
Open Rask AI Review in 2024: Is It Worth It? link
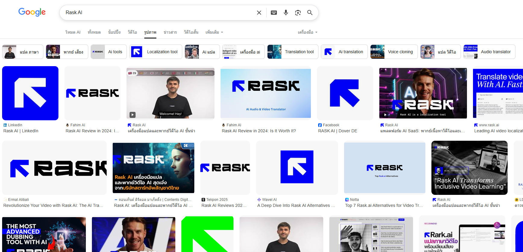(x=259, y=131)
